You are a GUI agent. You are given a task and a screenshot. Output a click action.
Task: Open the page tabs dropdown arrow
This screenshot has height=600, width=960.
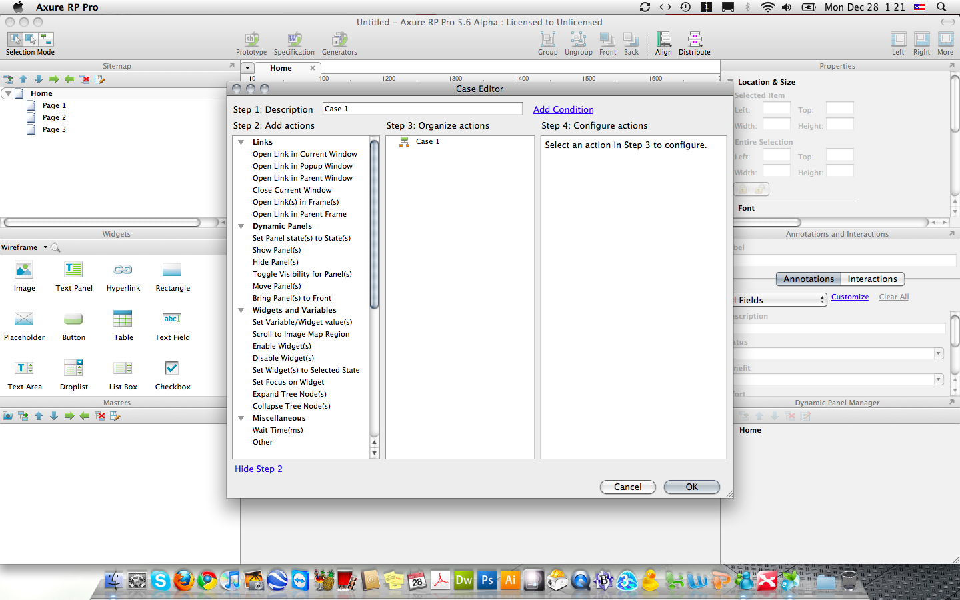coord(247,68)
